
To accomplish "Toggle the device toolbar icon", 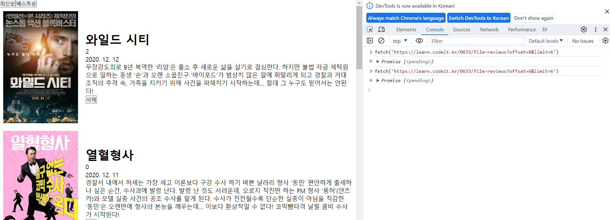I will click(381, 29).
